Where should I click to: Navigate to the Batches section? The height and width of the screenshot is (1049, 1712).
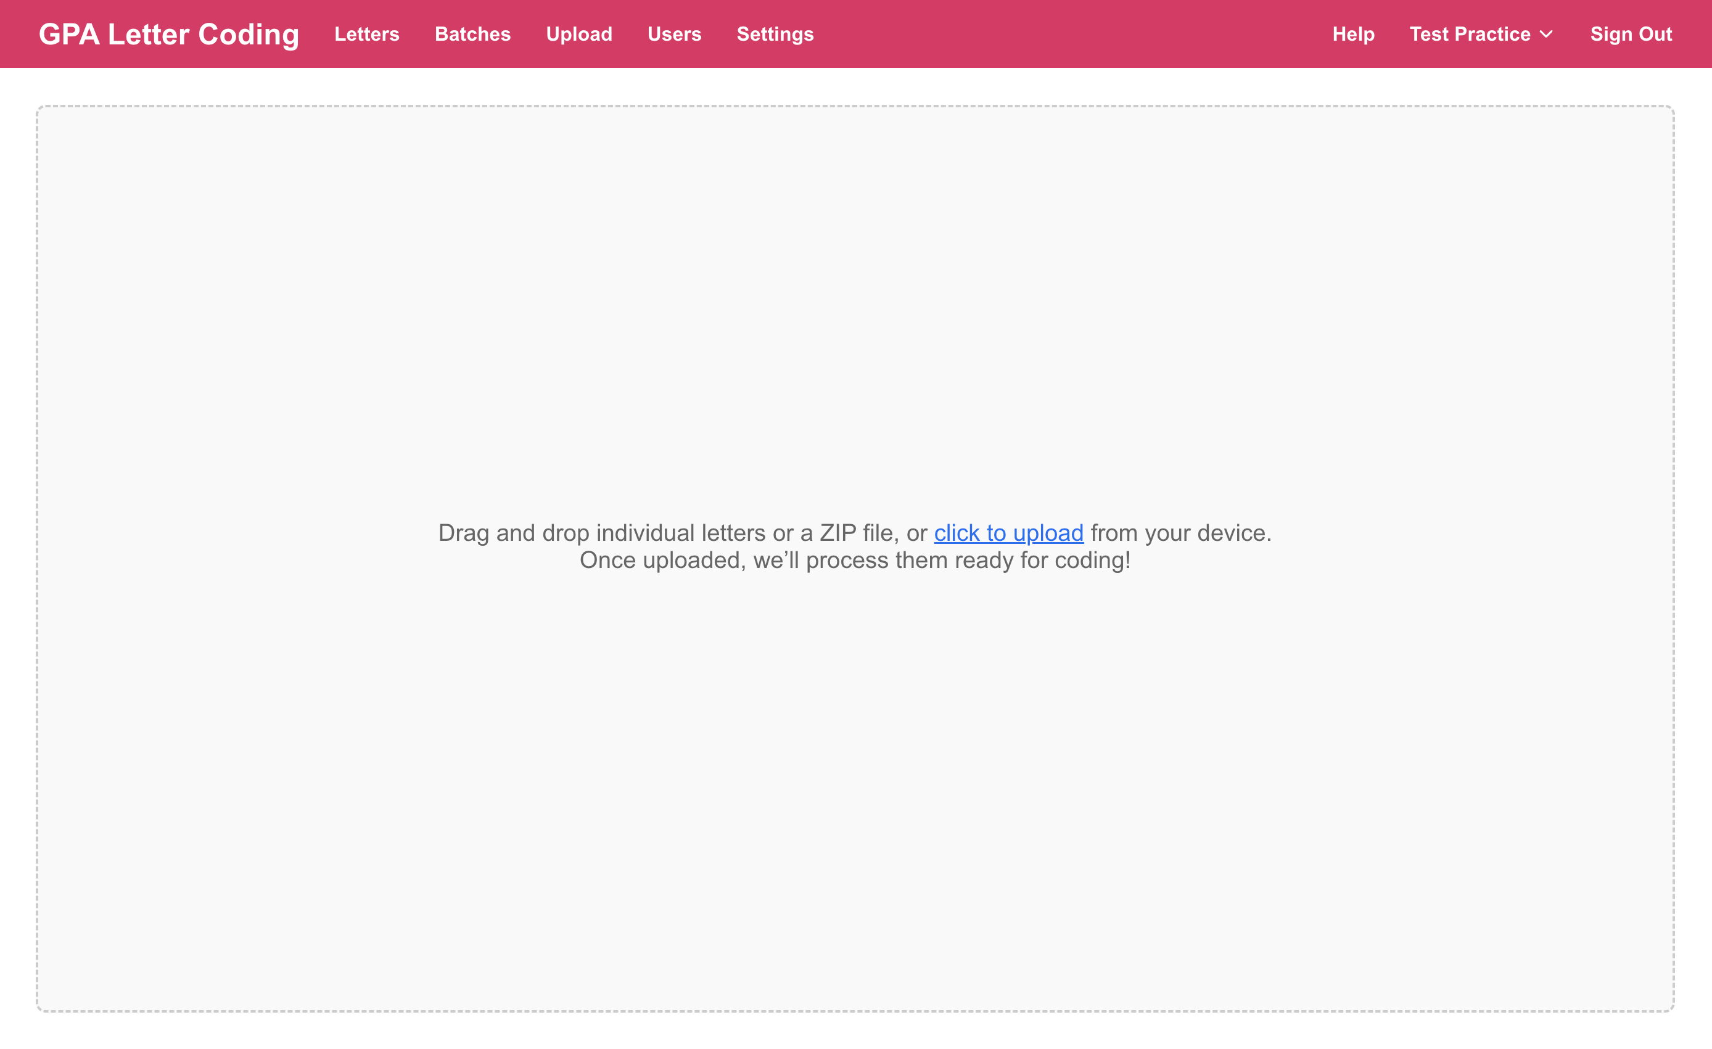[x=472, y=33]
